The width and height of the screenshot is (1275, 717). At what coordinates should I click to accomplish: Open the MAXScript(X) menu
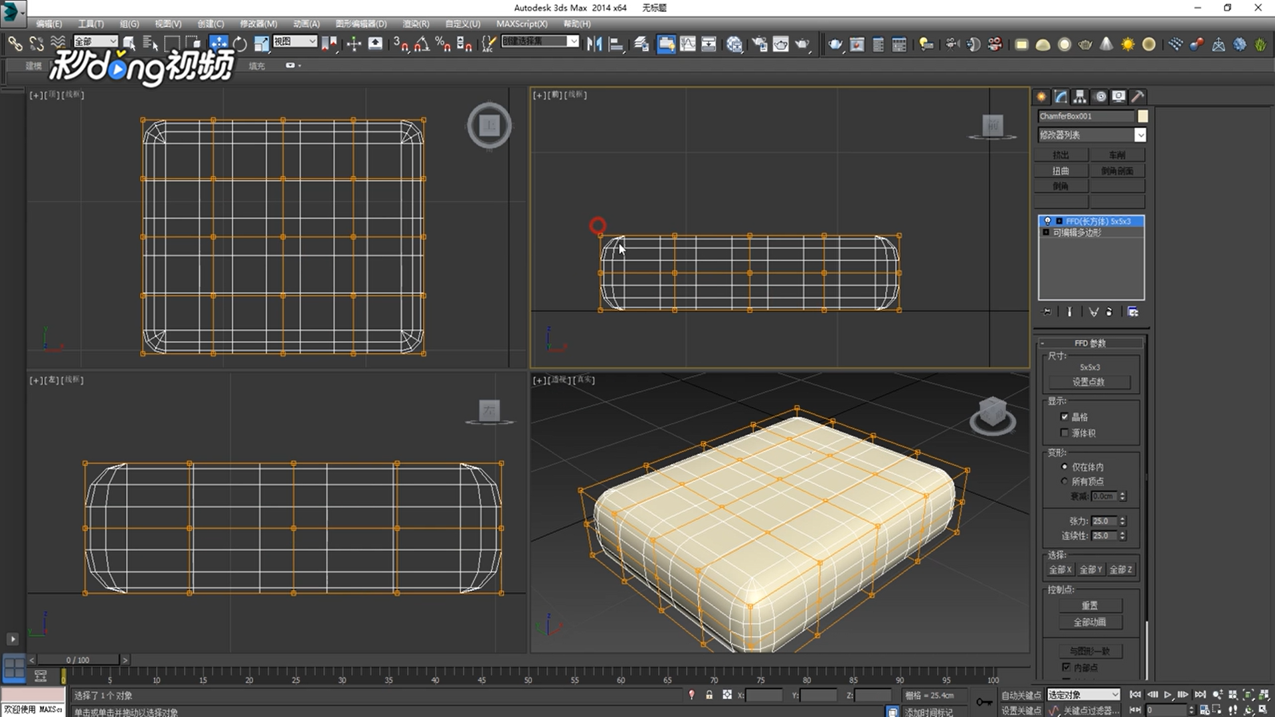click(521, 24)
